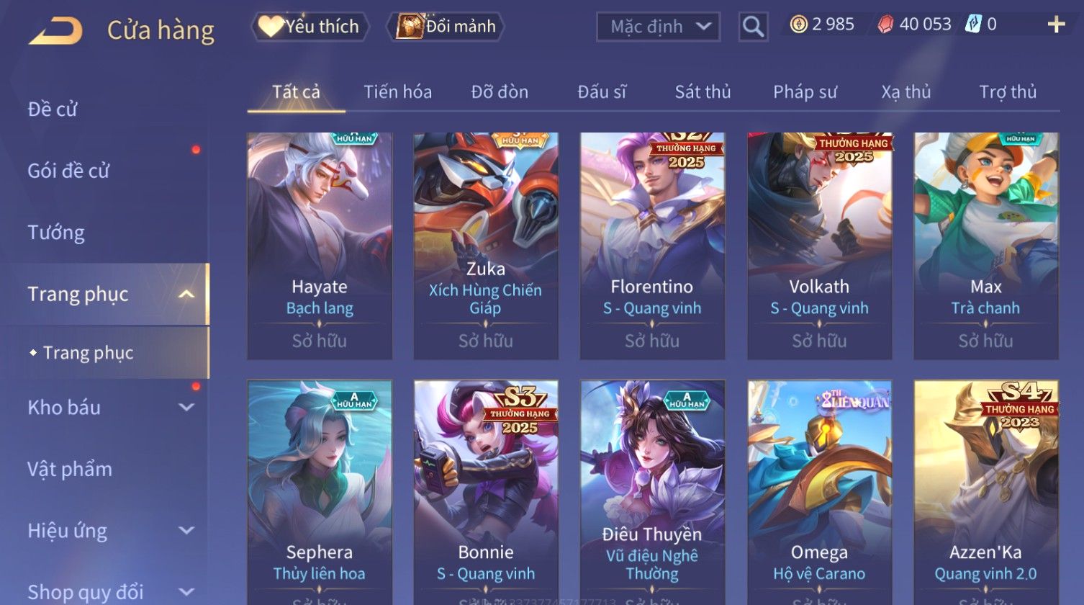The image size is (1084, 605).
Task: Select Florentino S - Quang vinh skin
Action: click(x=652, y=246)
